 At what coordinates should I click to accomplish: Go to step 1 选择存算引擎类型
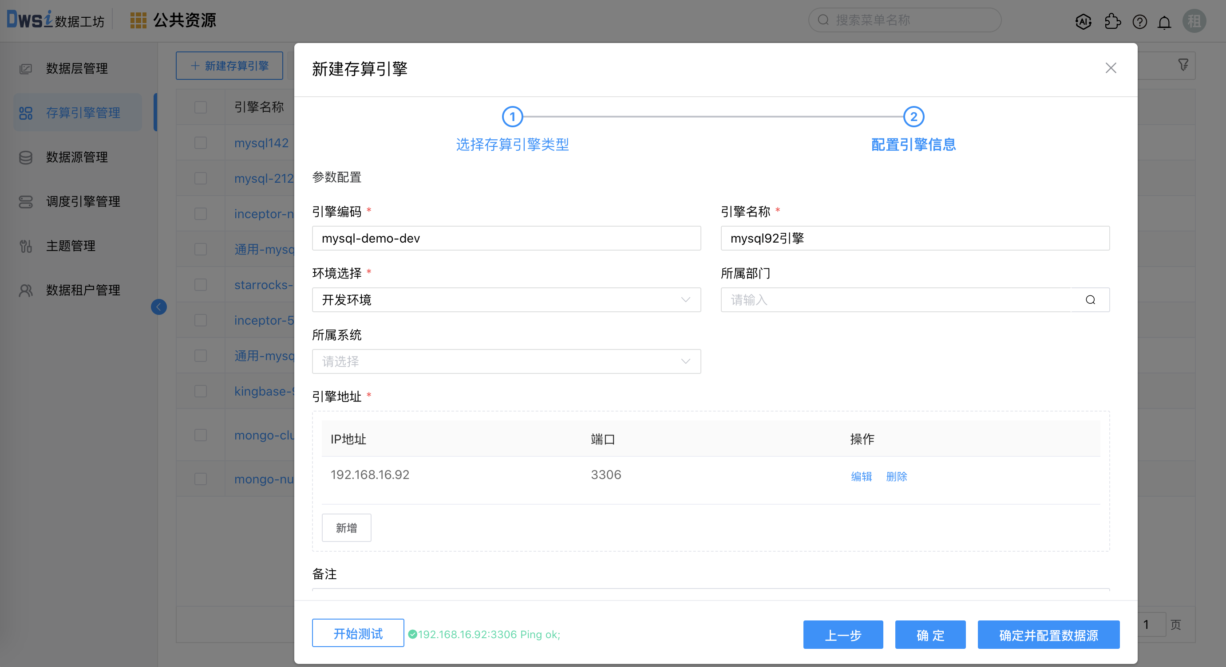[x=512, y=117]
